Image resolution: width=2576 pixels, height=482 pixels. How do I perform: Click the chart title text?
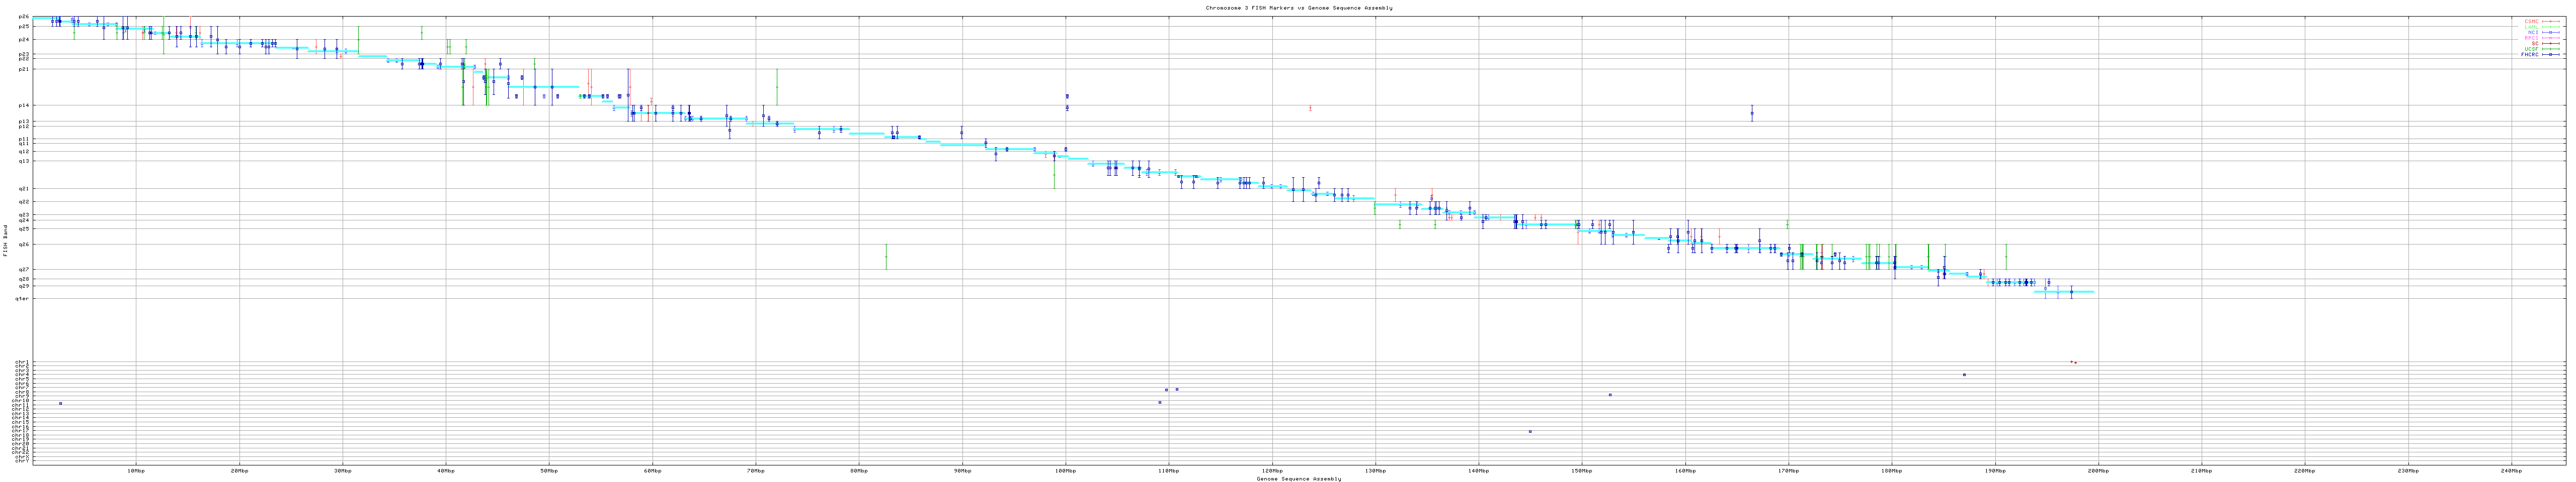click(1298, 8)
